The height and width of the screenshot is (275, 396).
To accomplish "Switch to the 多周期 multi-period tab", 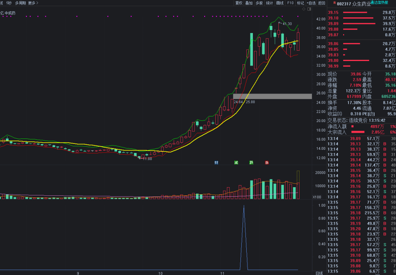I will [x=20, y=3].
